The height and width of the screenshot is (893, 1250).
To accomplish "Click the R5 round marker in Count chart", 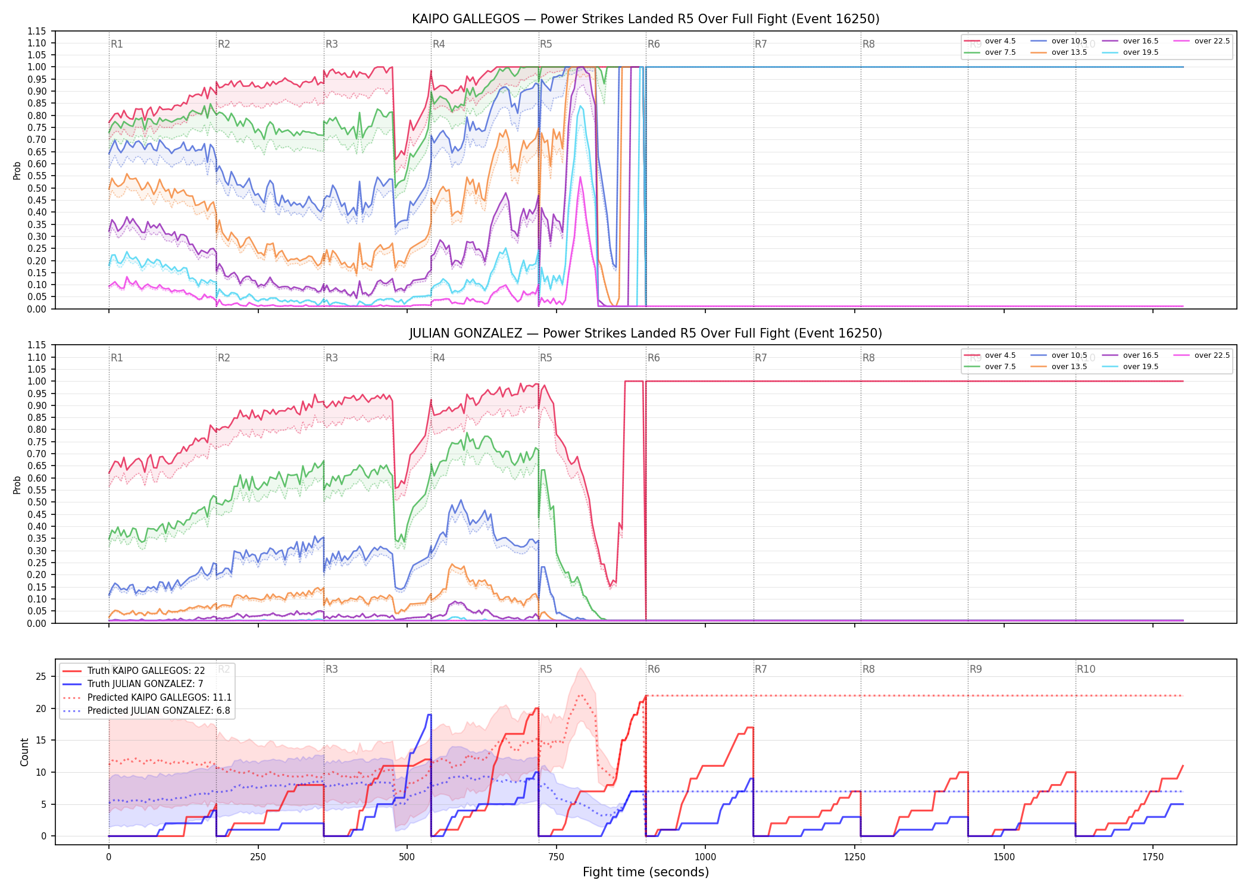I will (x=546, y=669).
